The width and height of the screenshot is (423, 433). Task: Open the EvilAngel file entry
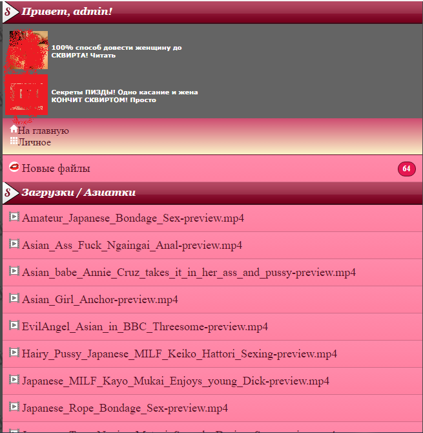pyautogui.click(x=145, y=326)
